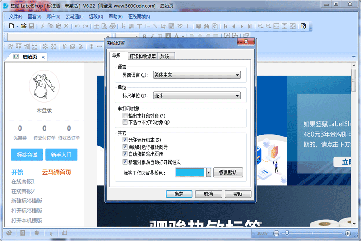Viewport: 361px width, 241px height.
Task: Click the Paste clipboard icon
Action: coord(59,26)
